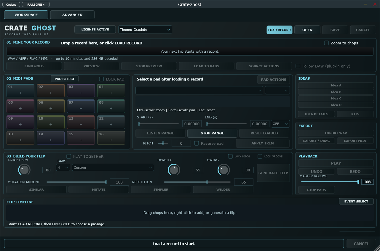380x251 pixels.
Task: Select MIDI pad 16
Action: [111, 138]
